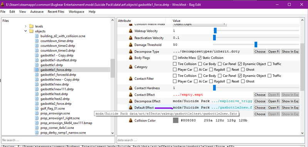Viewport: 308px width, 147px height.
Task: Click Choose for Default Effect
Action: 260,107
